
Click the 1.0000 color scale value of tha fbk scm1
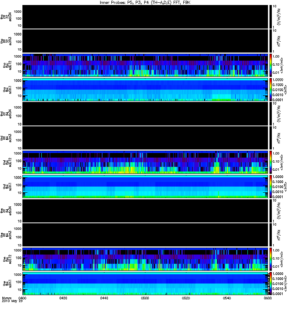pos(278,80)
